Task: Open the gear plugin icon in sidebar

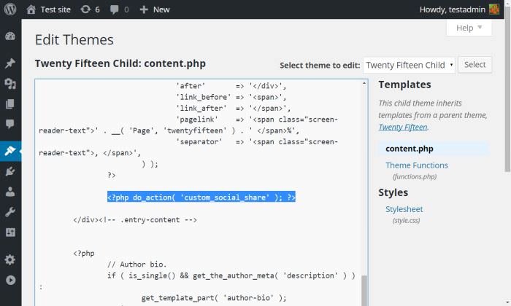Action: click(x=10, y=259)
